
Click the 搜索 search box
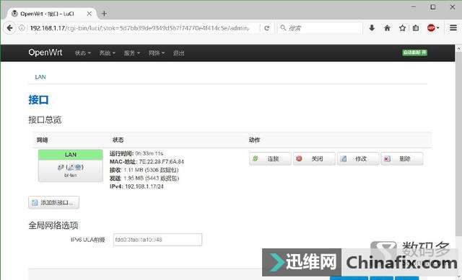coord(320,28)
